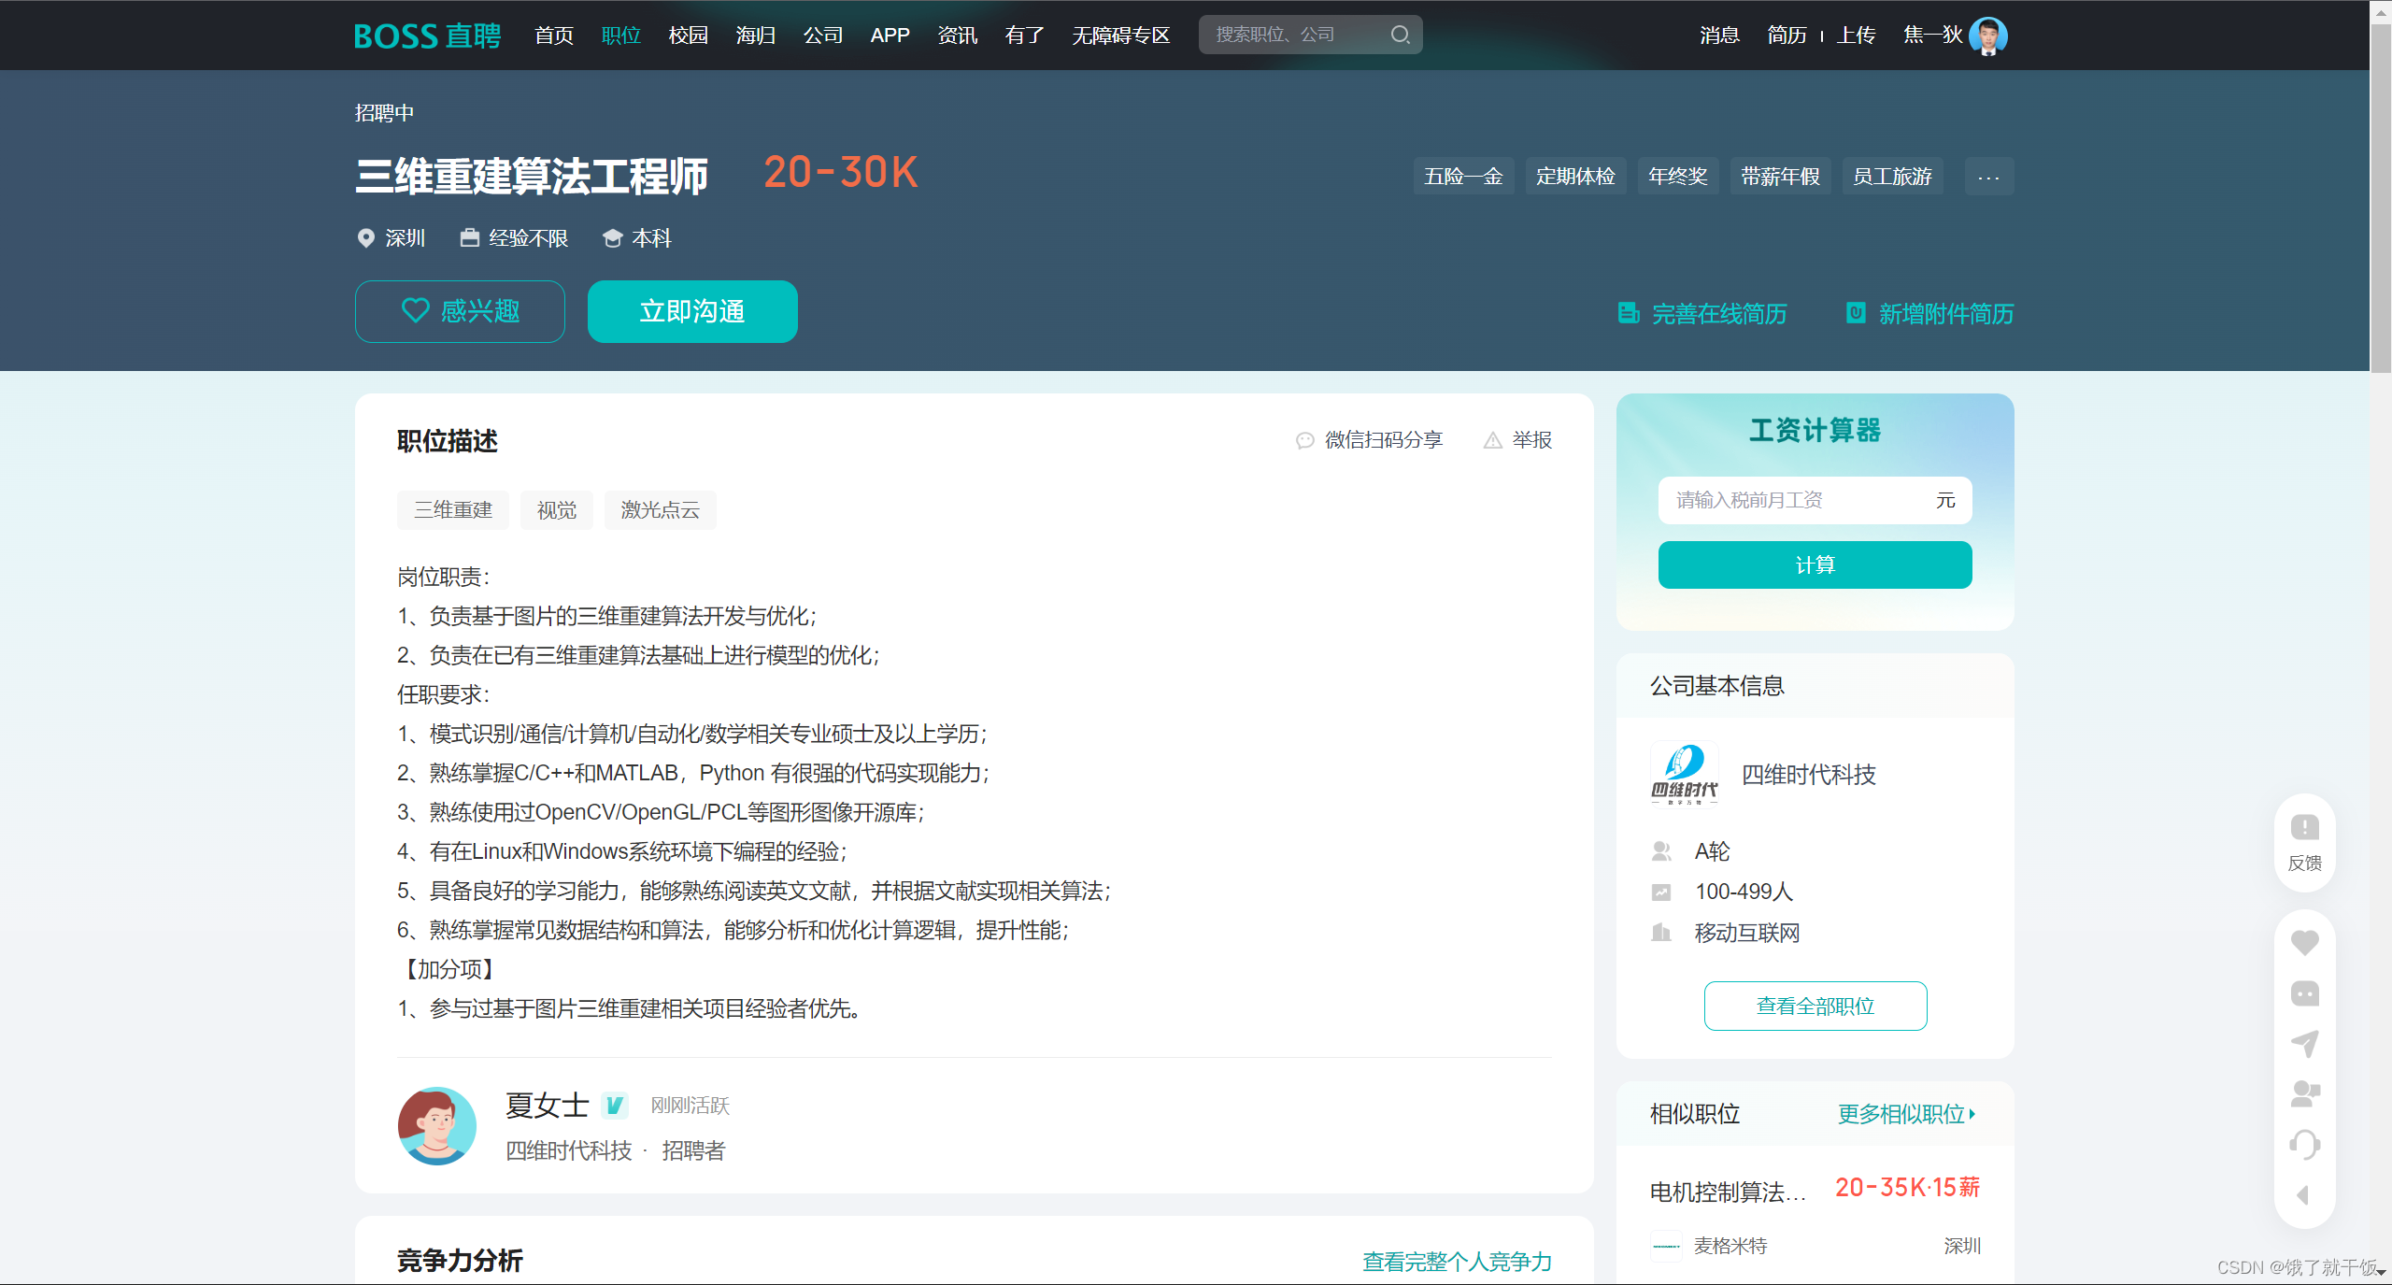Open 公司 in the navigation bar
2392x1285 pixels.
pyautogui.click(x=823, y=36)
